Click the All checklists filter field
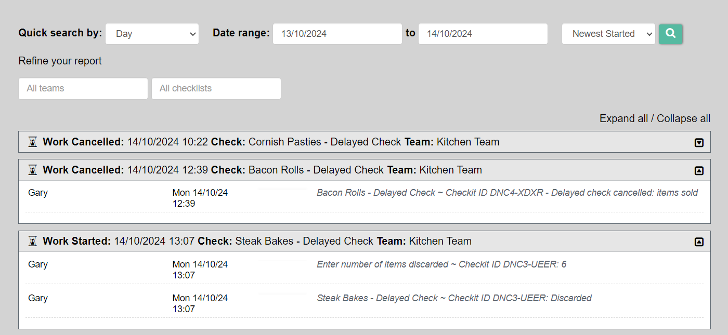This screenshot has height=335, width=728. (x=216, y=89)
